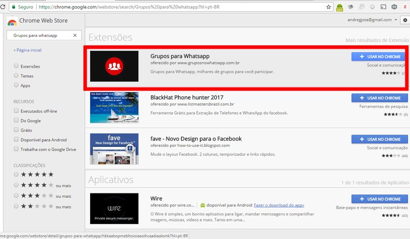This screenshot has width=410, height=239.
Task: Click the Chrome Web Store logo
Action: coord(12,21)
